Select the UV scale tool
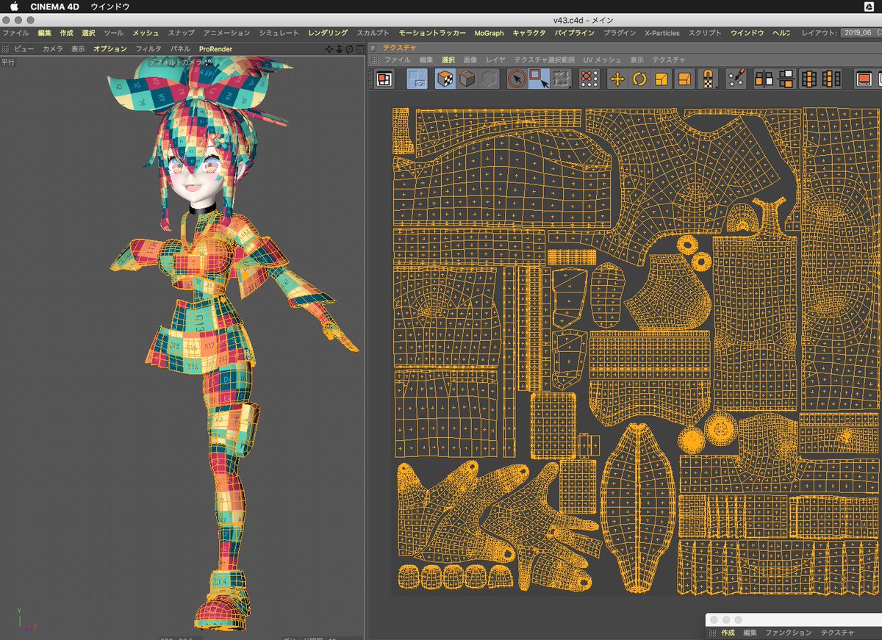This screenshot has width=882, height=640. [661, 79]
